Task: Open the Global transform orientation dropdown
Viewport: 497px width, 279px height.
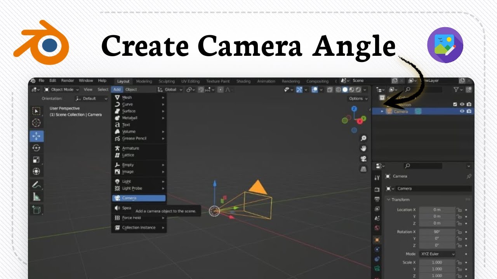Action: coord(170,90)
